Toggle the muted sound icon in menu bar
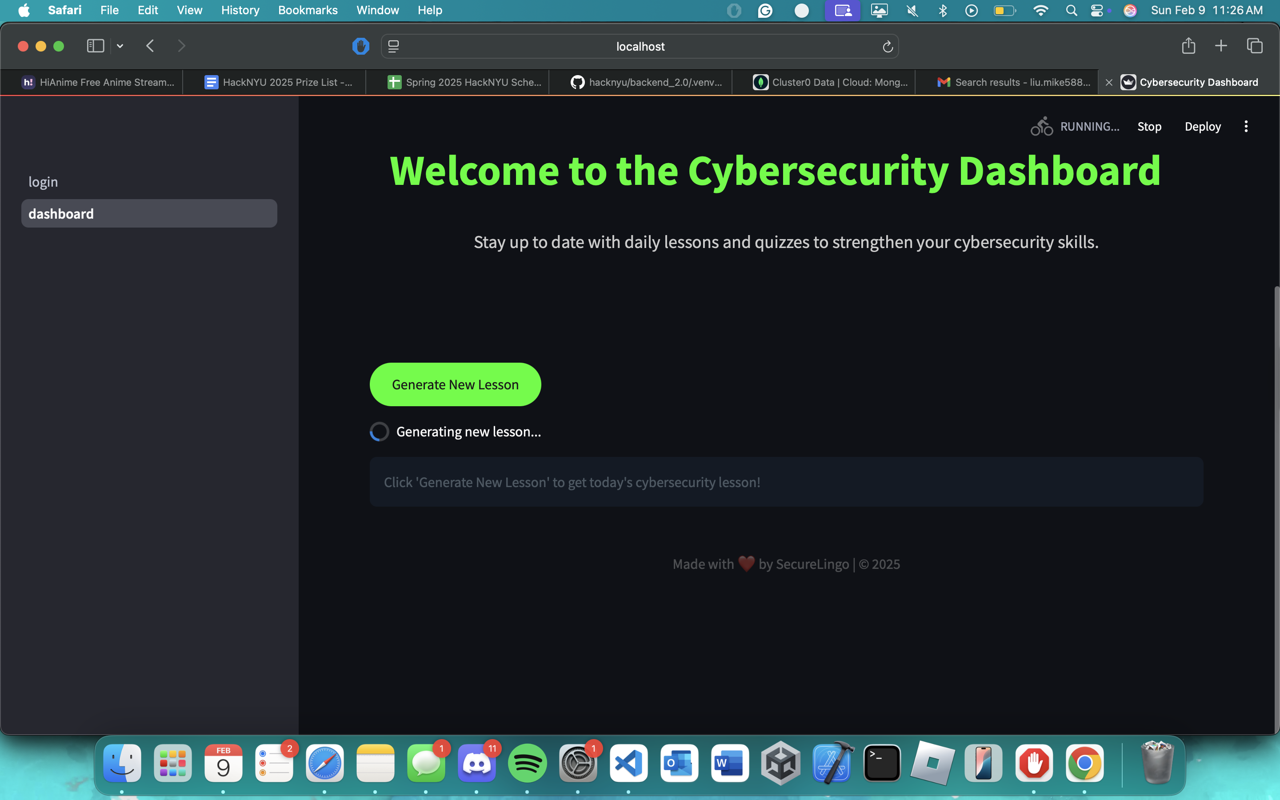This screenshot has height=800, width=1280. tap(912, 11)
